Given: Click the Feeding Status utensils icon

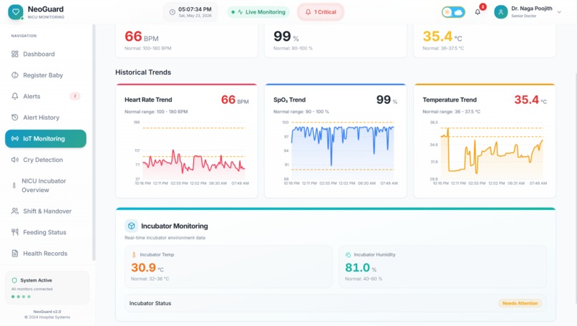Looking at the screenshot, I should pos(15,232).
